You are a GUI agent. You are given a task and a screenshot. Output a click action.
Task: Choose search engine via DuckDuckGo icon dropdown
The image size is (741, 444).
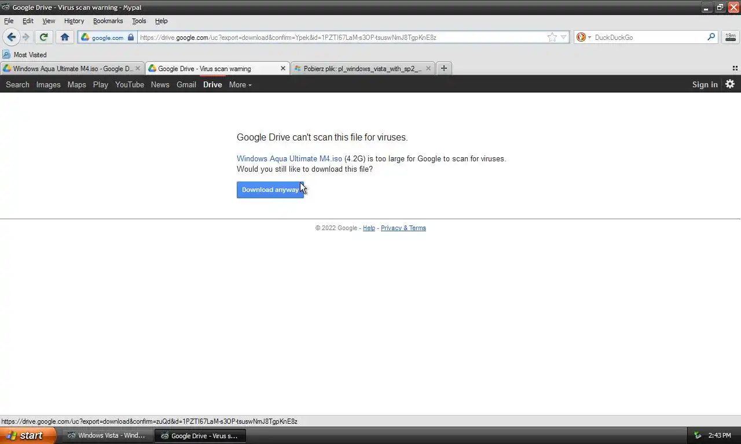coord(584,37)
